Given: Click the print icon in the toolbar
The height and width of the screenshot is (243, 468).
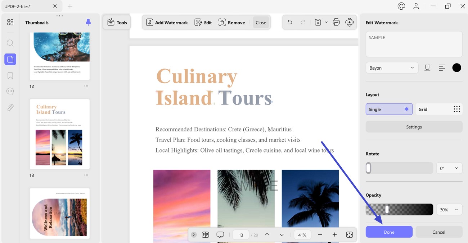Looking at the screenshot, I should pos(336,22).
